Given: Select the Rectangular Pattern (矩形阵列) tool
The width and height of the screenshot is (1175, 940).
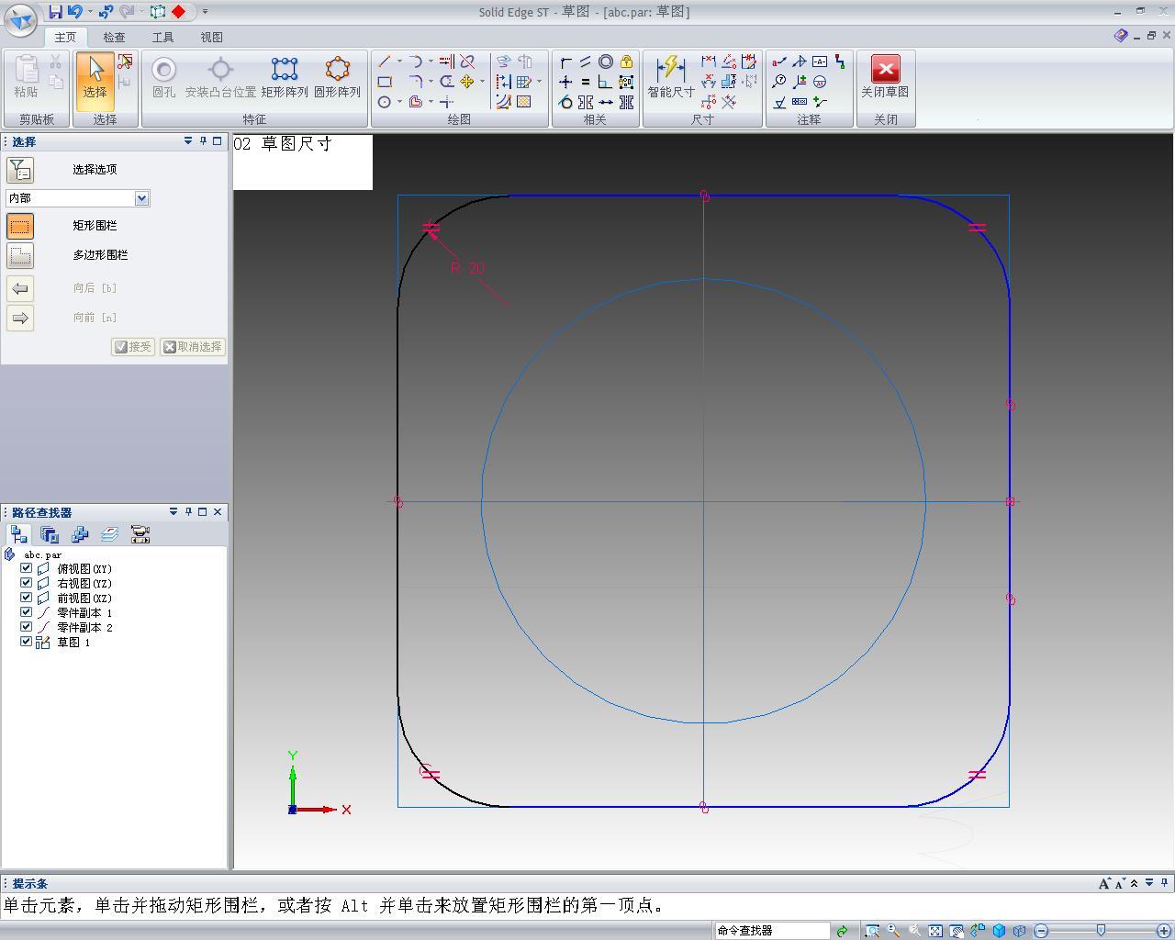Looking at the screenshot, I should point(284,76).
